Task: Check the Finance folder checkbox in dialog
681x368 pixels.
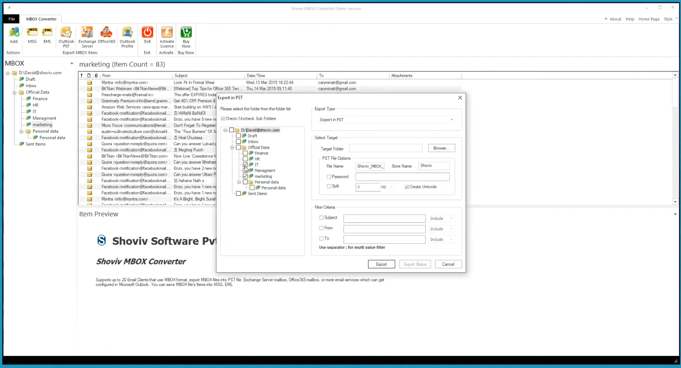Action: pyautogui.click(x=245, y=153)
